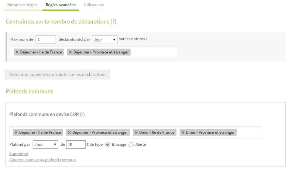Remove Déjeuner - Province et étranger tag in Plafonds communs
Image resolution: width=288 pixels, height=169 pixels.
click(x=69, y=133)
